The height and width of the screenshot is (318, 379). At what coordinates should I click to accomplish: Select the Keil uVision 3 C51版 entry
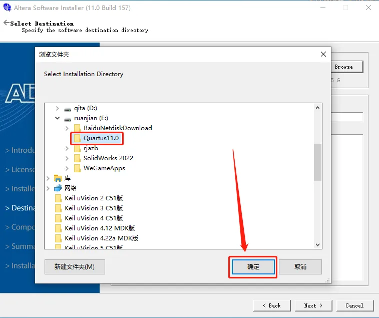(x=94, y=208)
